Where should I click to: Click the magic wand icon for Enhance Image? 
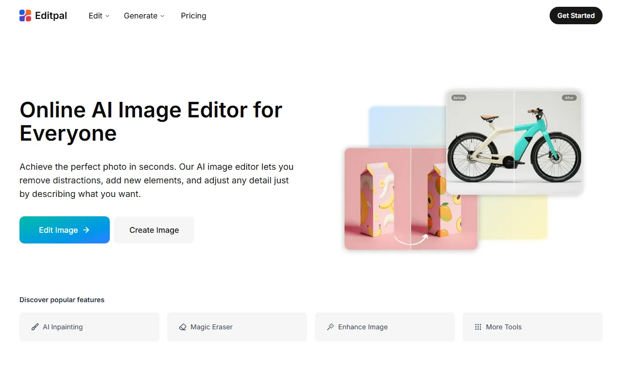(x=330, y=327)
